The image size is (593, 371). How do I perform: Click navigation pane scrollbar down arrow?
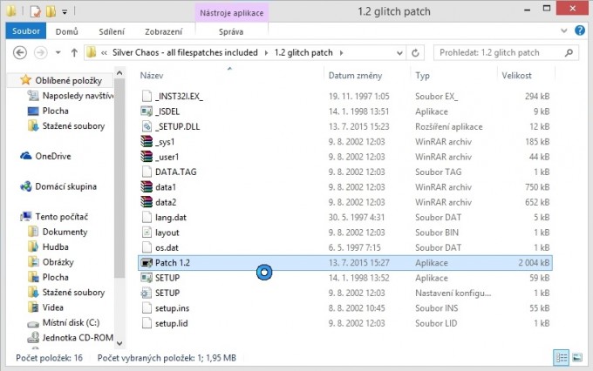point(119,343)
